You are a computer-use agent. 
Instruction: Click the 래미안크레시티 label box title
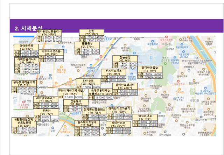[x=125, y=85]
